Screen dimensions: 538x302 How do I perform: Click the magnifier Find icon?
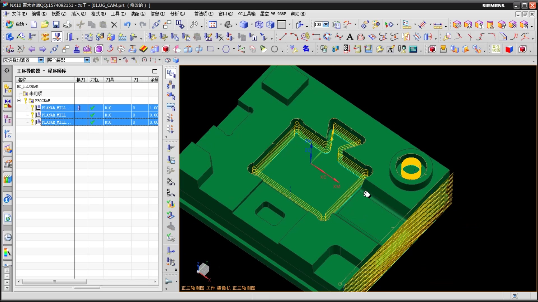click(194, 25)
